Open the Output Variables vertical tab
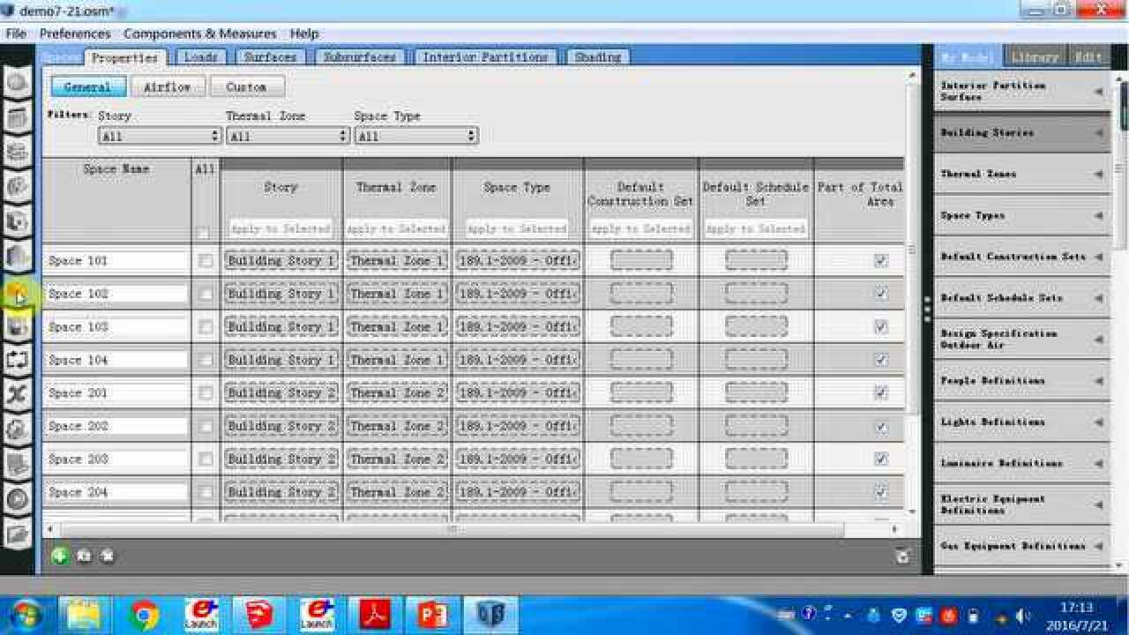Viewport: 1129px width, 635px height. pos(19,394)
